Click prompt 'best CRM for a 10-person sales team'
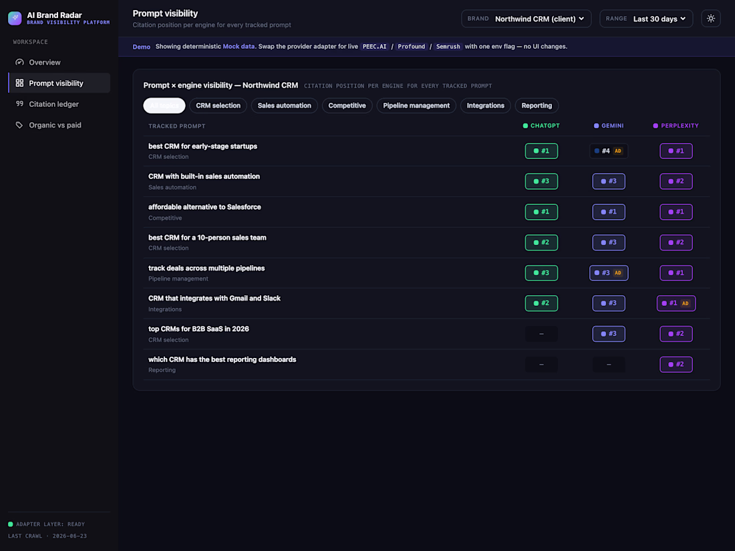 (207, 238)
